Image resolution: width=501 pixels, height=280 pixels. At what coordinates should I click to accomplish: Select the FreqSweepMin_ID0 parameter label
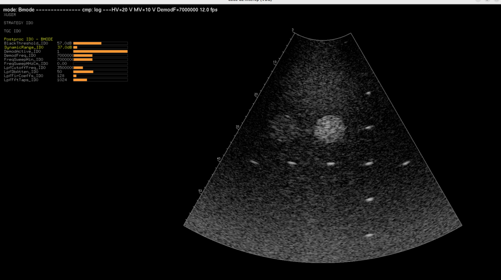(23, 60)
